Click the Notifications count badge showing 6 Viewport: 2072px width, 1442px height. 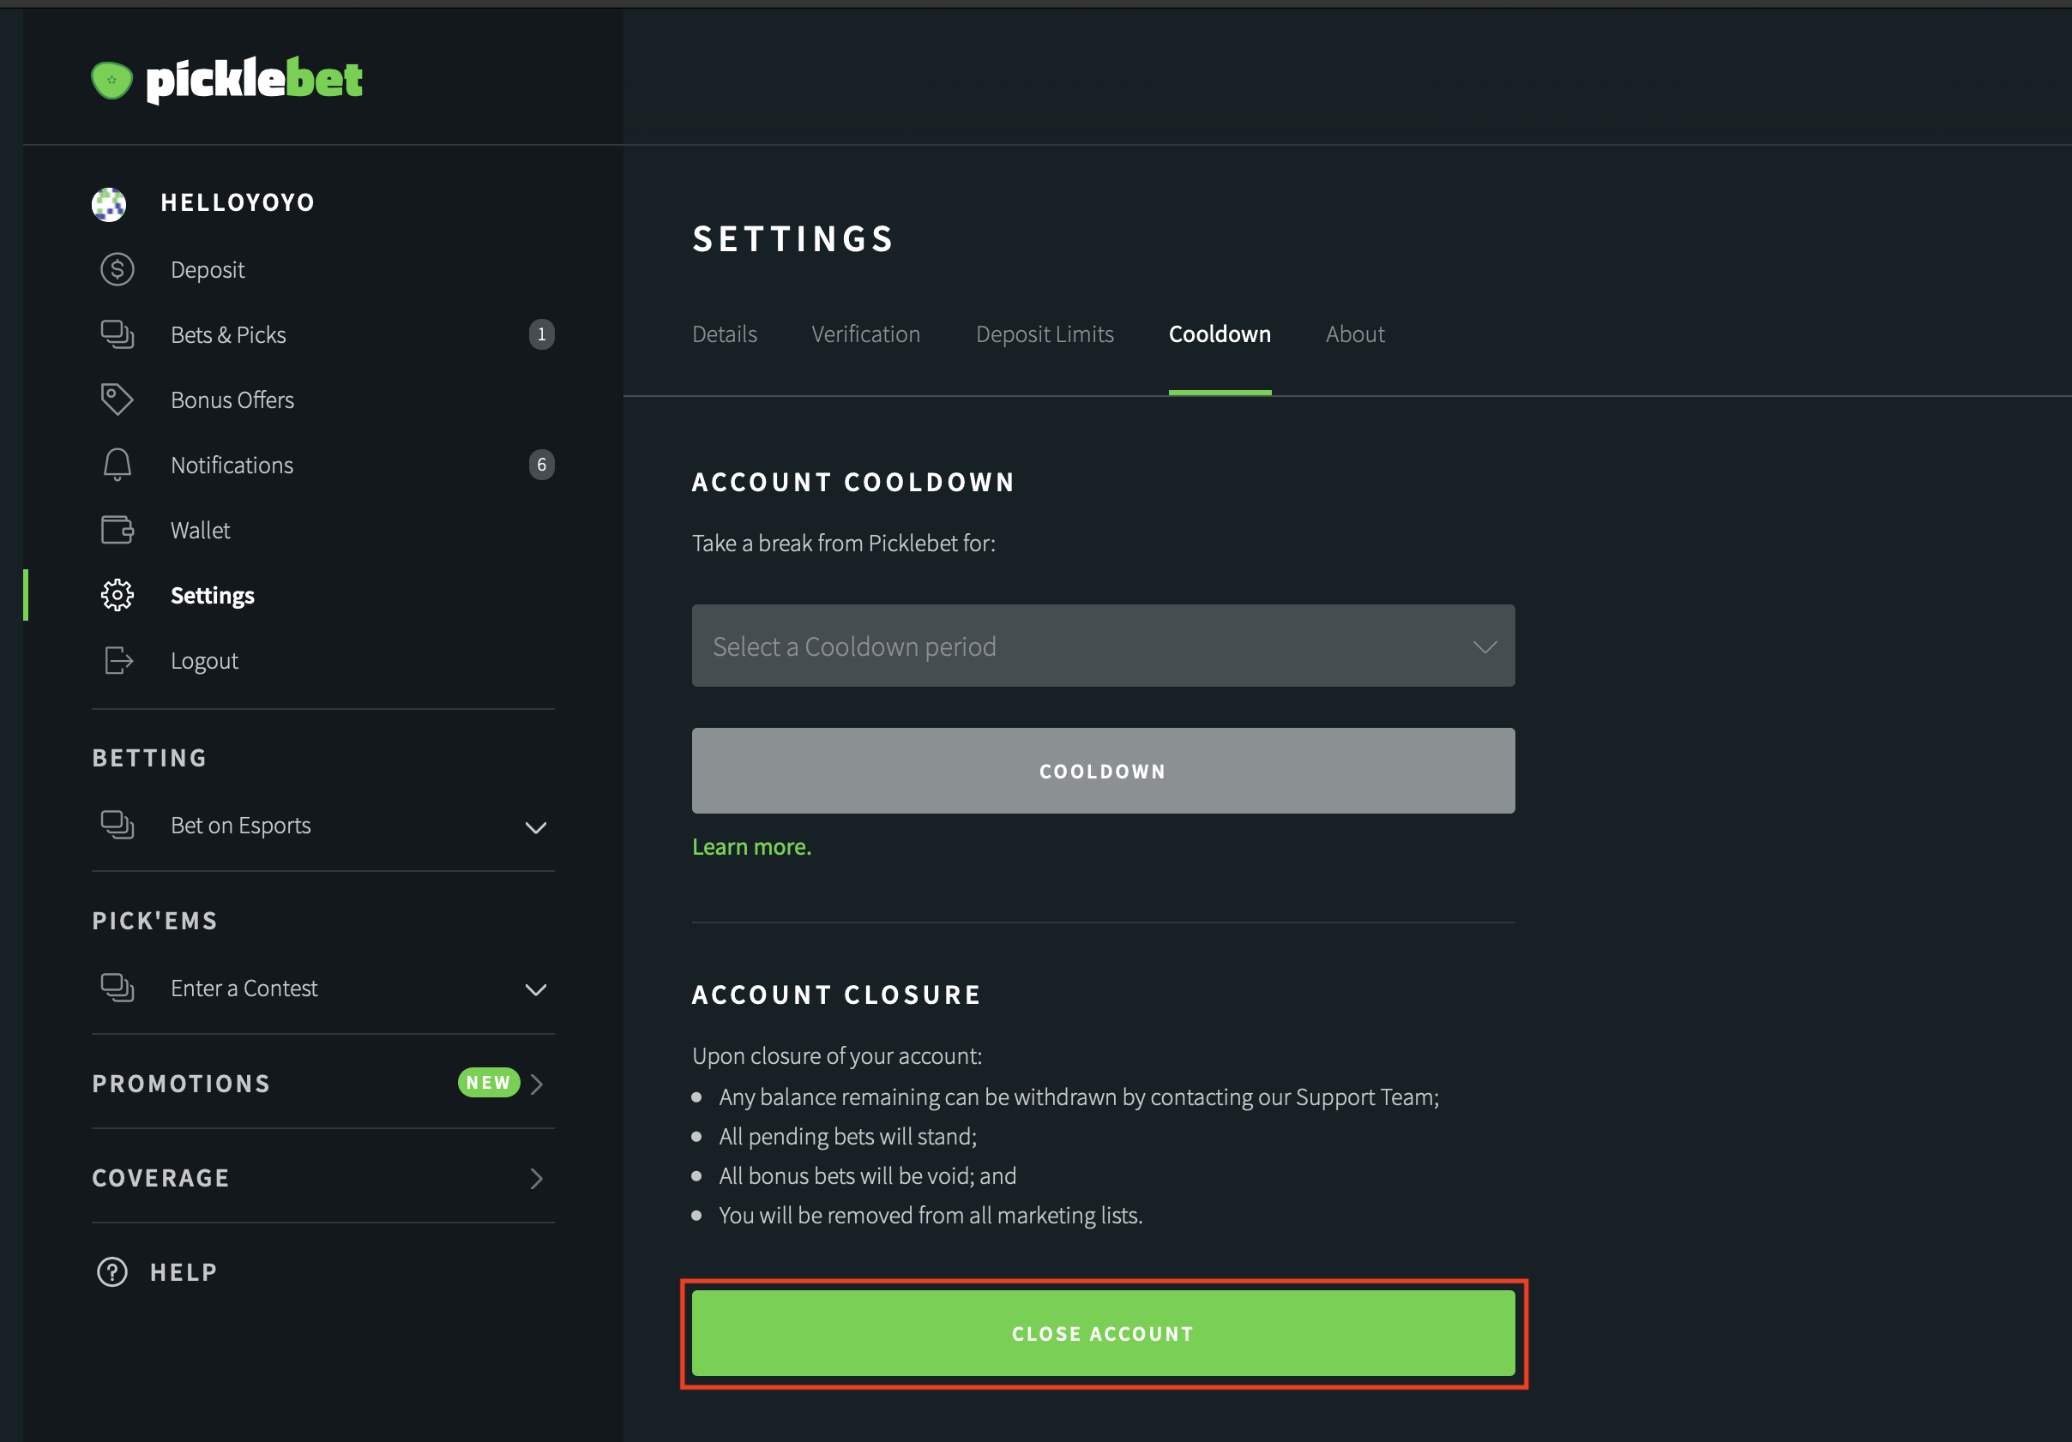pyautogui.click(x=541, y=465)
